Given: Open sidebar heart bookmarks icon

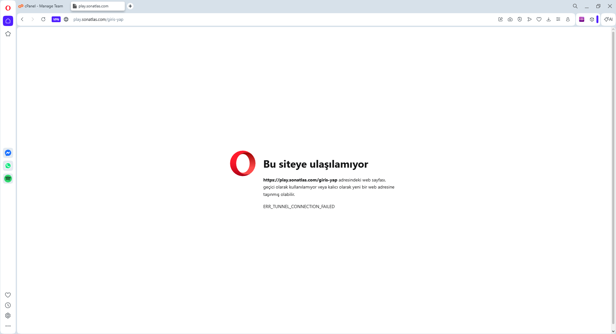Looking at the screenshot, I should coord(8,295).
